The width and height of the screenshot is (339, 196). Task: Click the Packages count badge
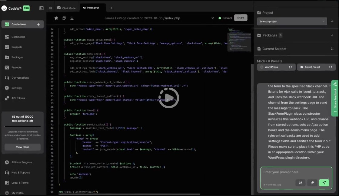pos(281,35)
